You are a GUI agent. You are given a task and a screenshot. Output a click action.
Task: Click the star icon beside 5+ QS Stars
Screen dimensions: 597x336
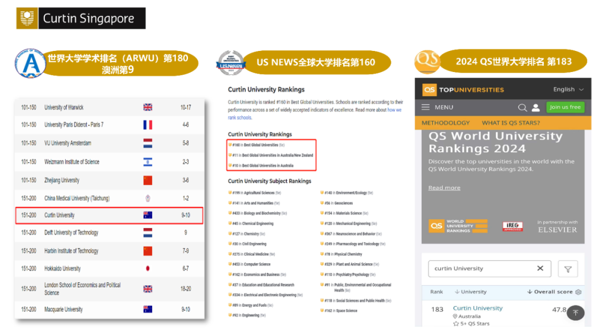coord(455,323)
